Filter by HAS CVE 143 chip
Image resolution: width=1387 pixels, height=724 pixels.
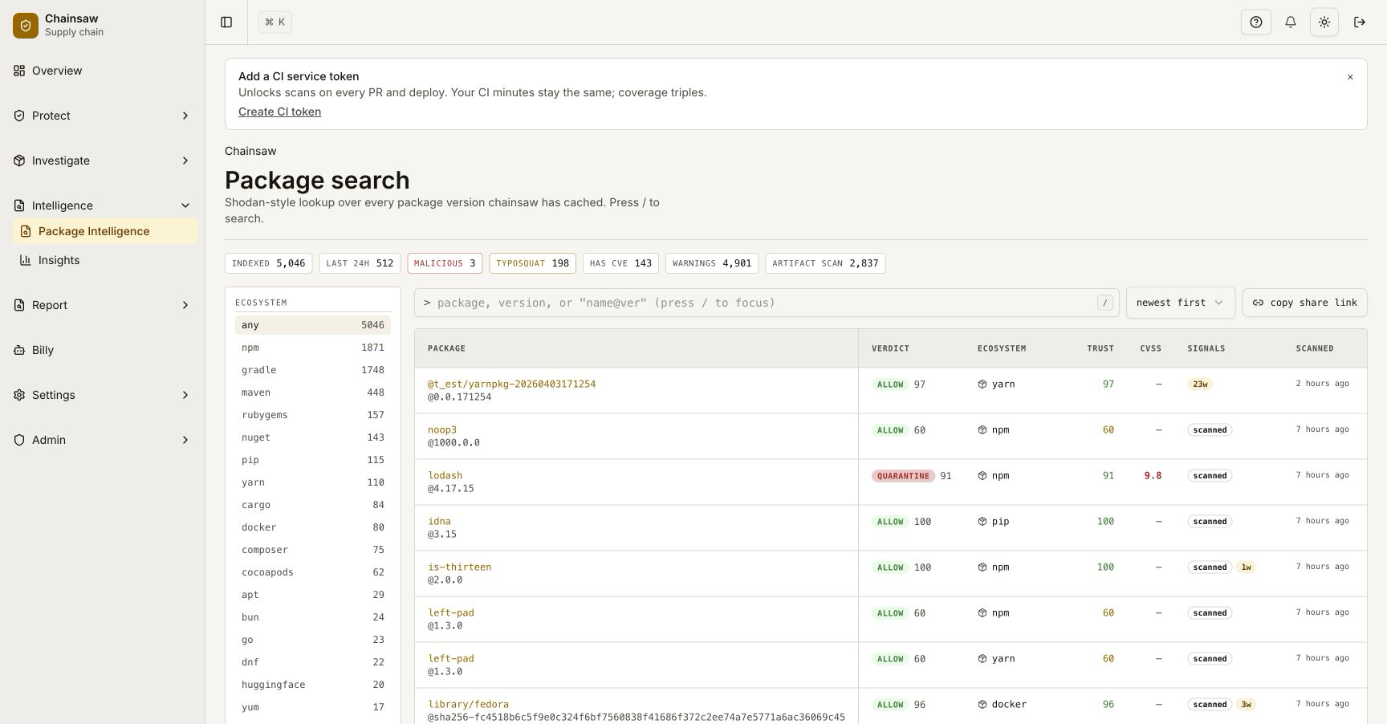[x=620, y=263]
